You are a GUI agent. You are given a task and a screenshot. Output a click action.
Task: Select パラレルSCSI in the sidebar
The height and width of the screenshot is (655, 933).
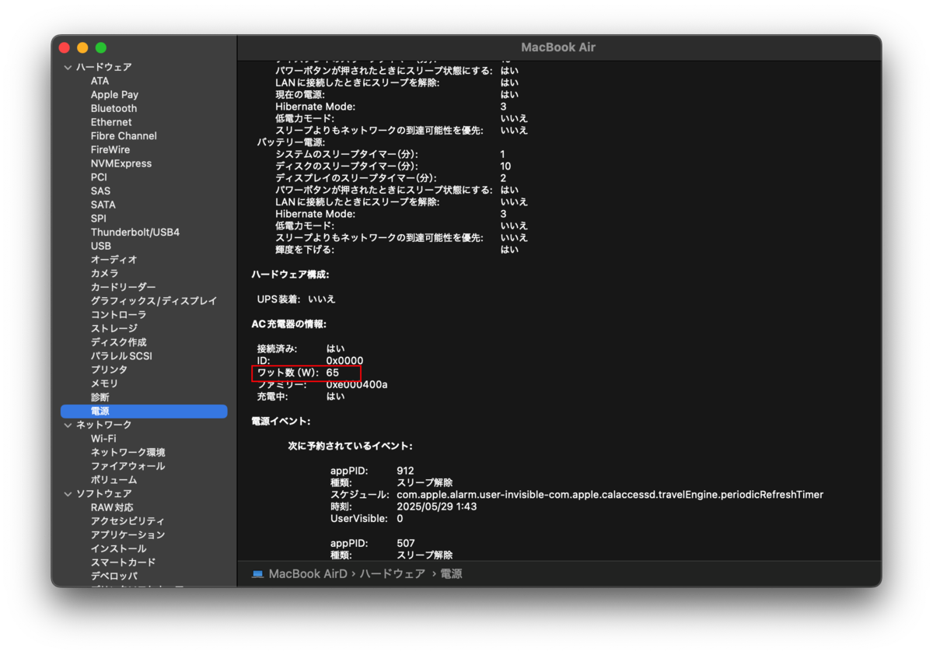[x=121, y=356]
